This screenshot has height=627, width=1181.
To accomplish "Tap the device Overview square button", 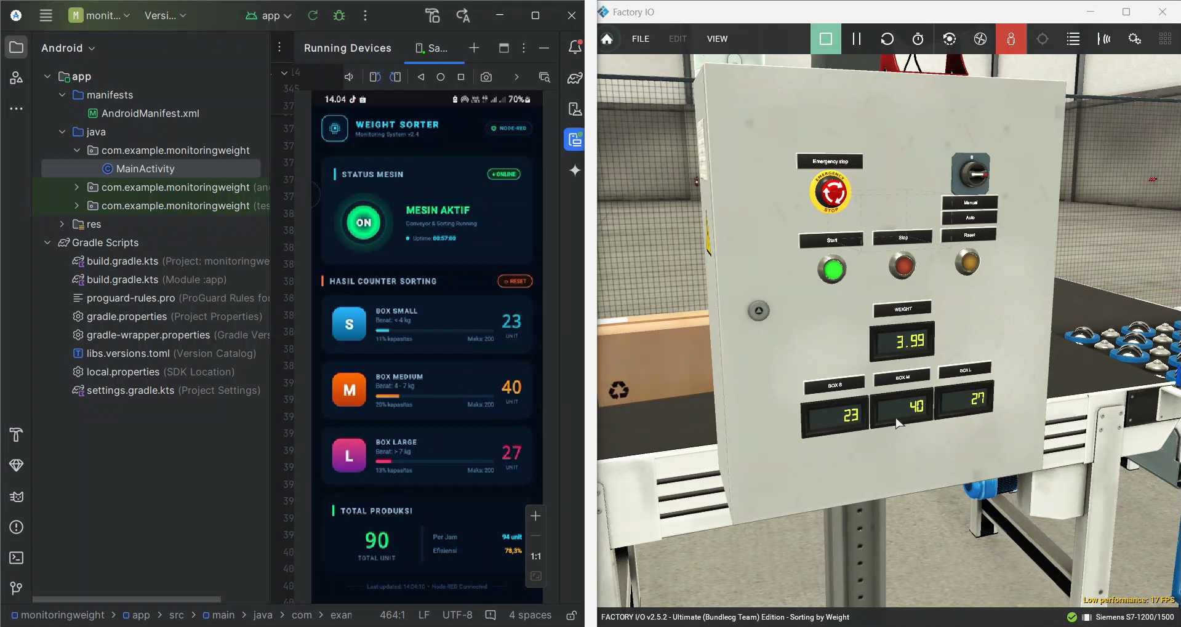I will coord(461,77).
